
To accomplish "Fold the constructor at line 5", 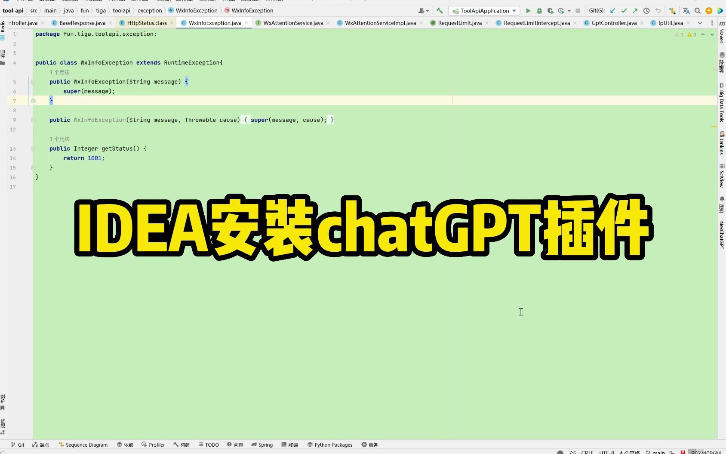I will (x=33, y=82).
